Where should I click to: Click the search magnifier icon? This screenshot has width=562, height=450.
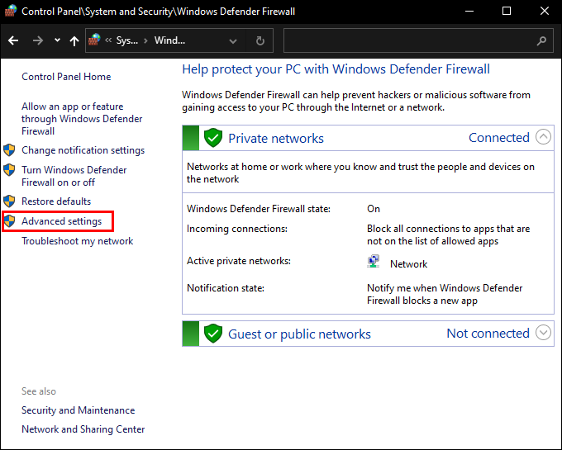(542, 40)
